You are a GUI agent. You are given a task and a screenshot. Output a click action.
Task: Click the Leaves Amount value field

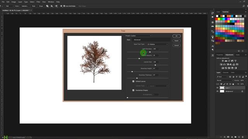point(155,55)
